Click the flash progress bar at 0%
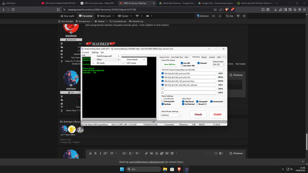 click(x=154, y=122)
